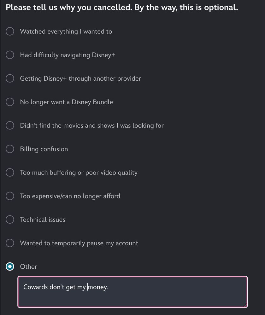Screen dimensions: 265x315
Task: Click the "Billing confusion" label text
Action: (44, 149)
